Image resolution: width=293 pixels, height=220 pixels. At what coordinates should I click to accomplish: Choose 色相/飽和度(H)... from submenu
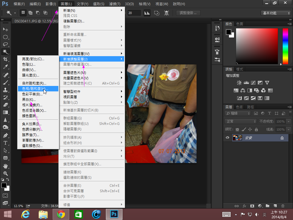38,89
